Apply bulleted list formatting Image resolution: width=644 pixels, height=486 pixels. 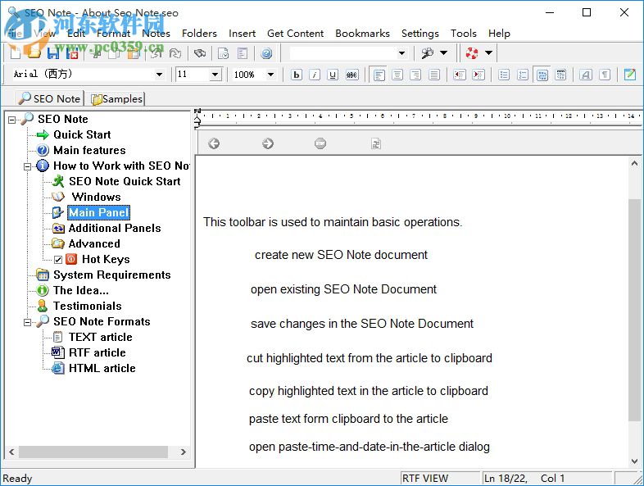504,75
